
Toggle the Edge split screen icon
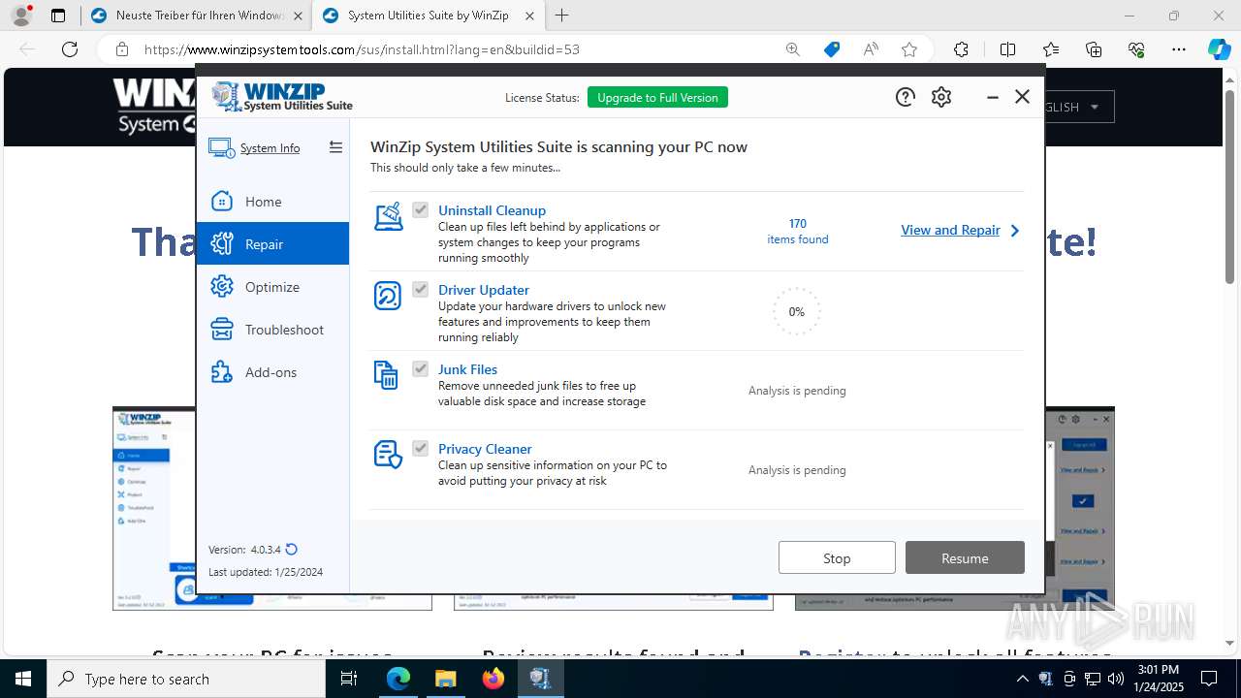1007,49
